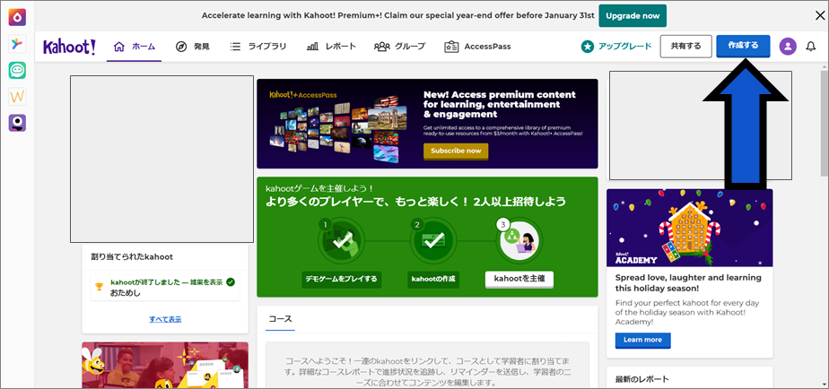The image size is (829, 389).
Task: Click the 作成する button
Action: [743, 46]
